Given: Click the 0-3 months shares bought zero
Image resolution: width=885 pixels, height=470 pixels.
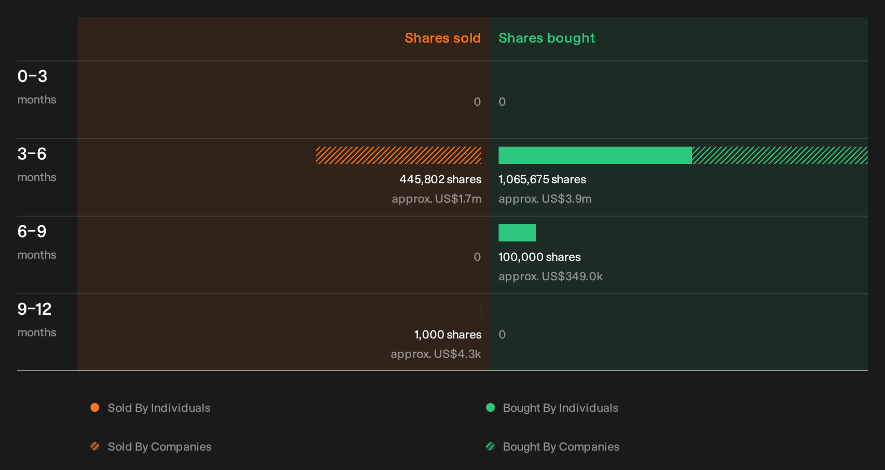Looking at the screenshot, I should pos(502,102).
